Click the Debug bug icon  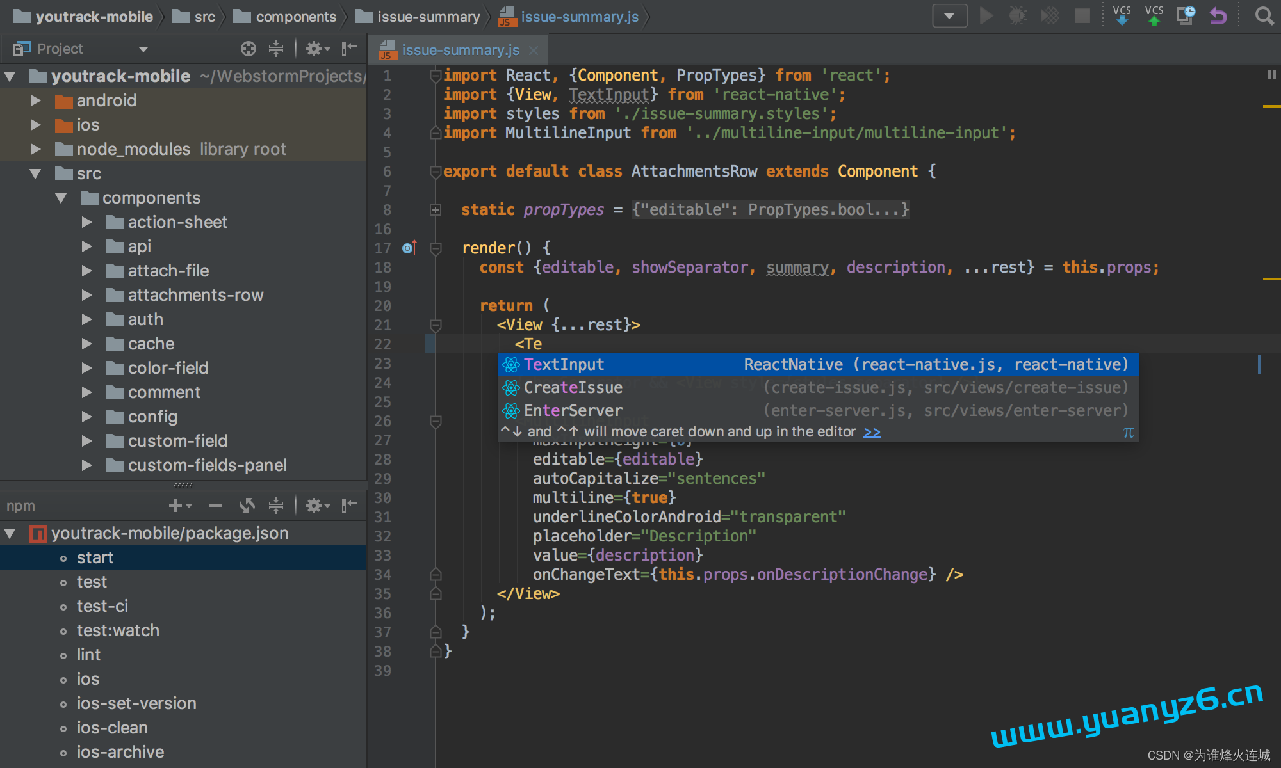[x=1018, y=15]
